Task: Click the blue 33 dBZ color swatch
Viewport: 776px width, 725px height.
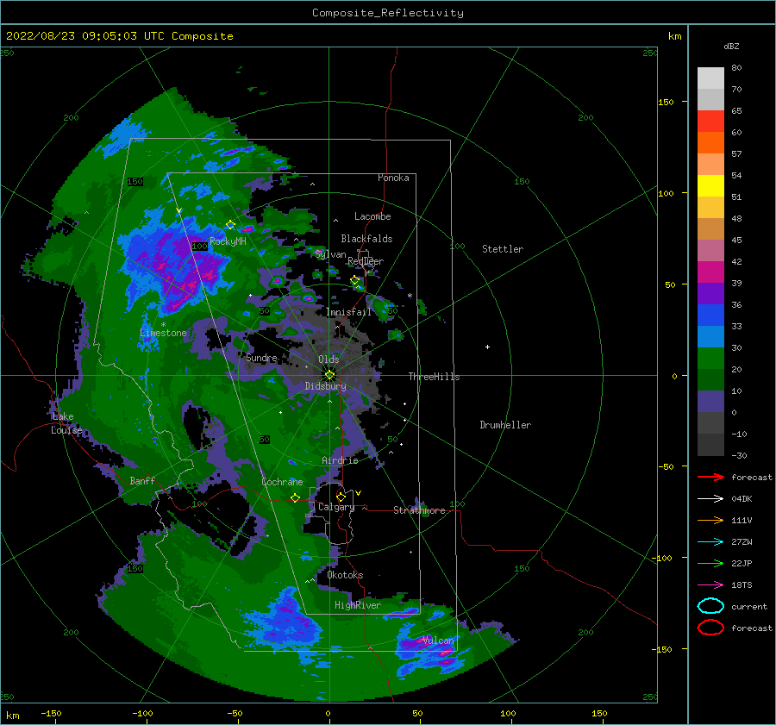Action: click(x=710, y=315)
